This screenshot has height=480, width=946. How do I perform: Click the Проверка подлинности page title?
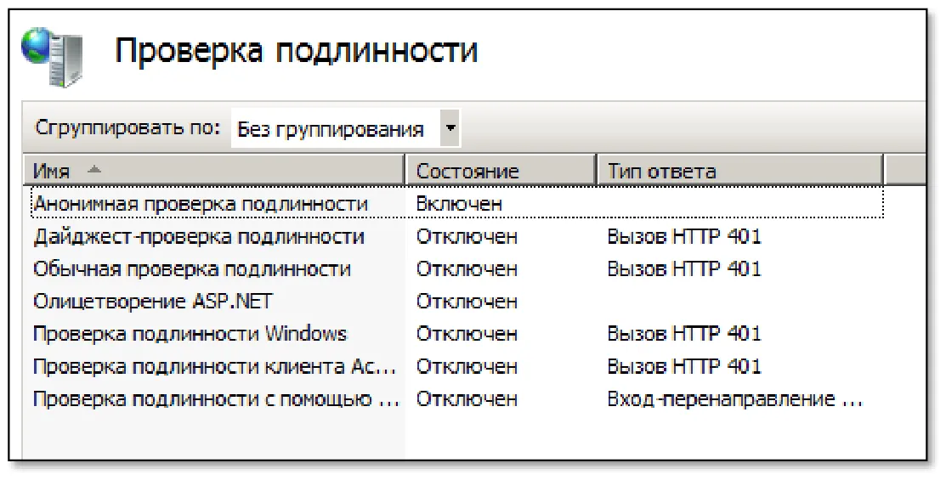pyautogui.click(x=296, y=51)
